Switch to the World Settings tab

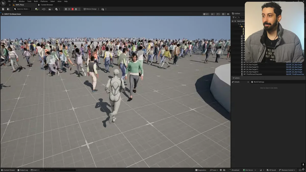pos(258,82)
